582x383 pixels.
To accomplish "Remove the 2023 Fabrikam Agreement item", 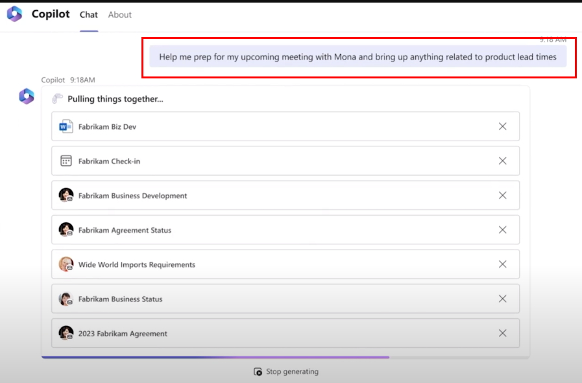I will point(503,333).
